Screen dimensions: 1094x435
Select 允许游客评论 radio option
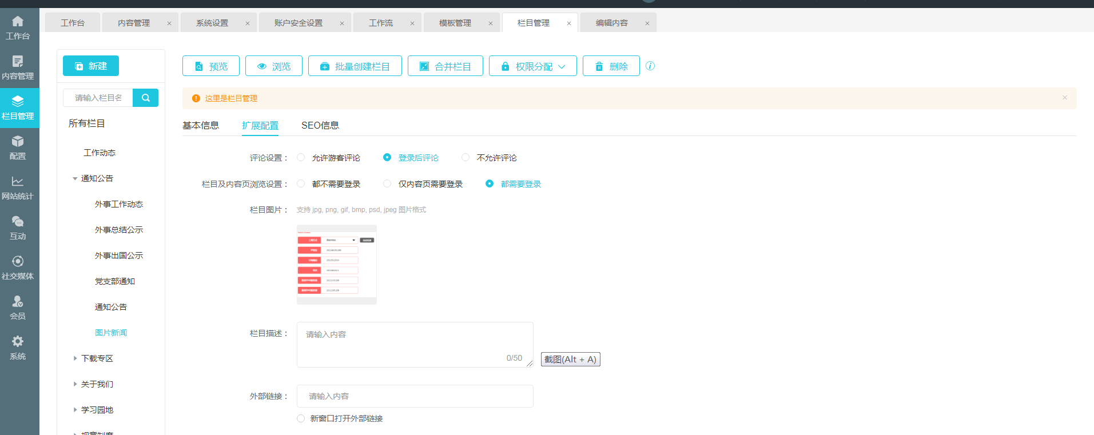point(301,158)
